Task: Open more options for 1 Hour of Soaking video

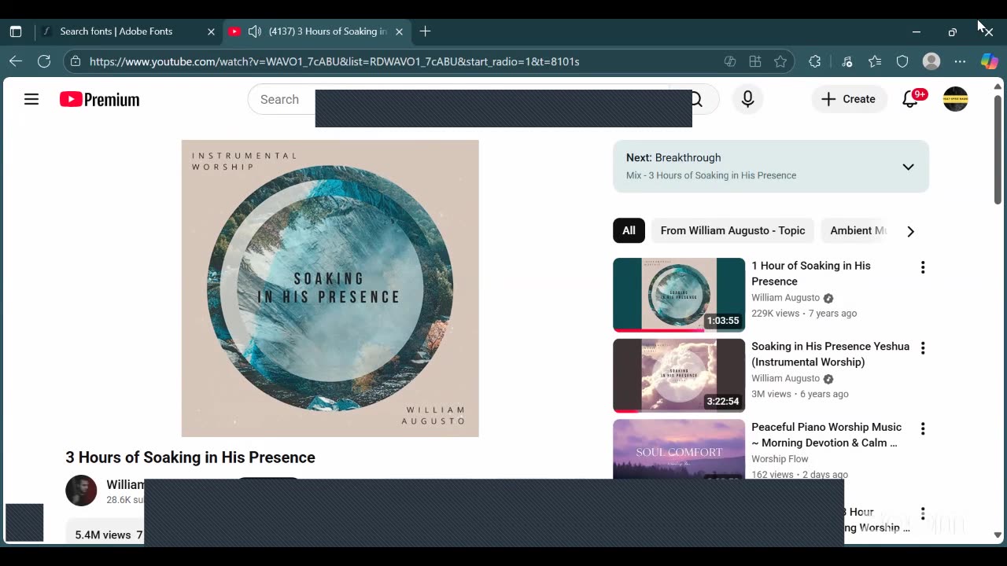Action: tap(923, 267)
